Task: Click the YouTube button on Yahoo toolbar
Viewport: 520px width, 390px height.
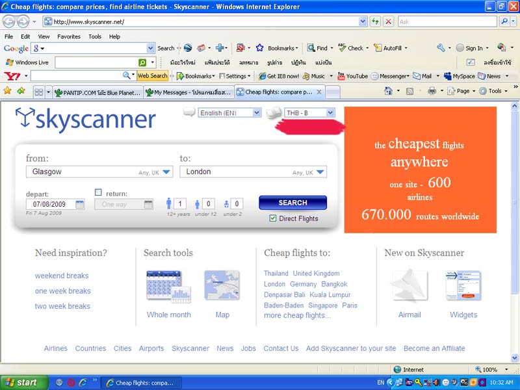Action: coord(352,76)
